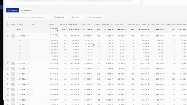Viewport: 187px width, 105px height.
Task: Sort by the Заказы шт column header
Action: (64, 24)
